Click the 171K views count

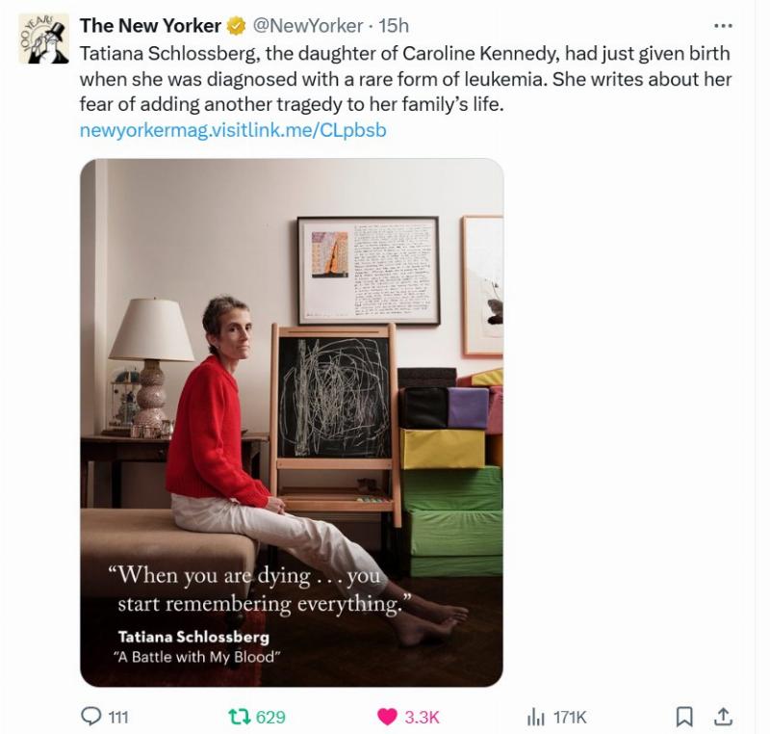(570, 717)
